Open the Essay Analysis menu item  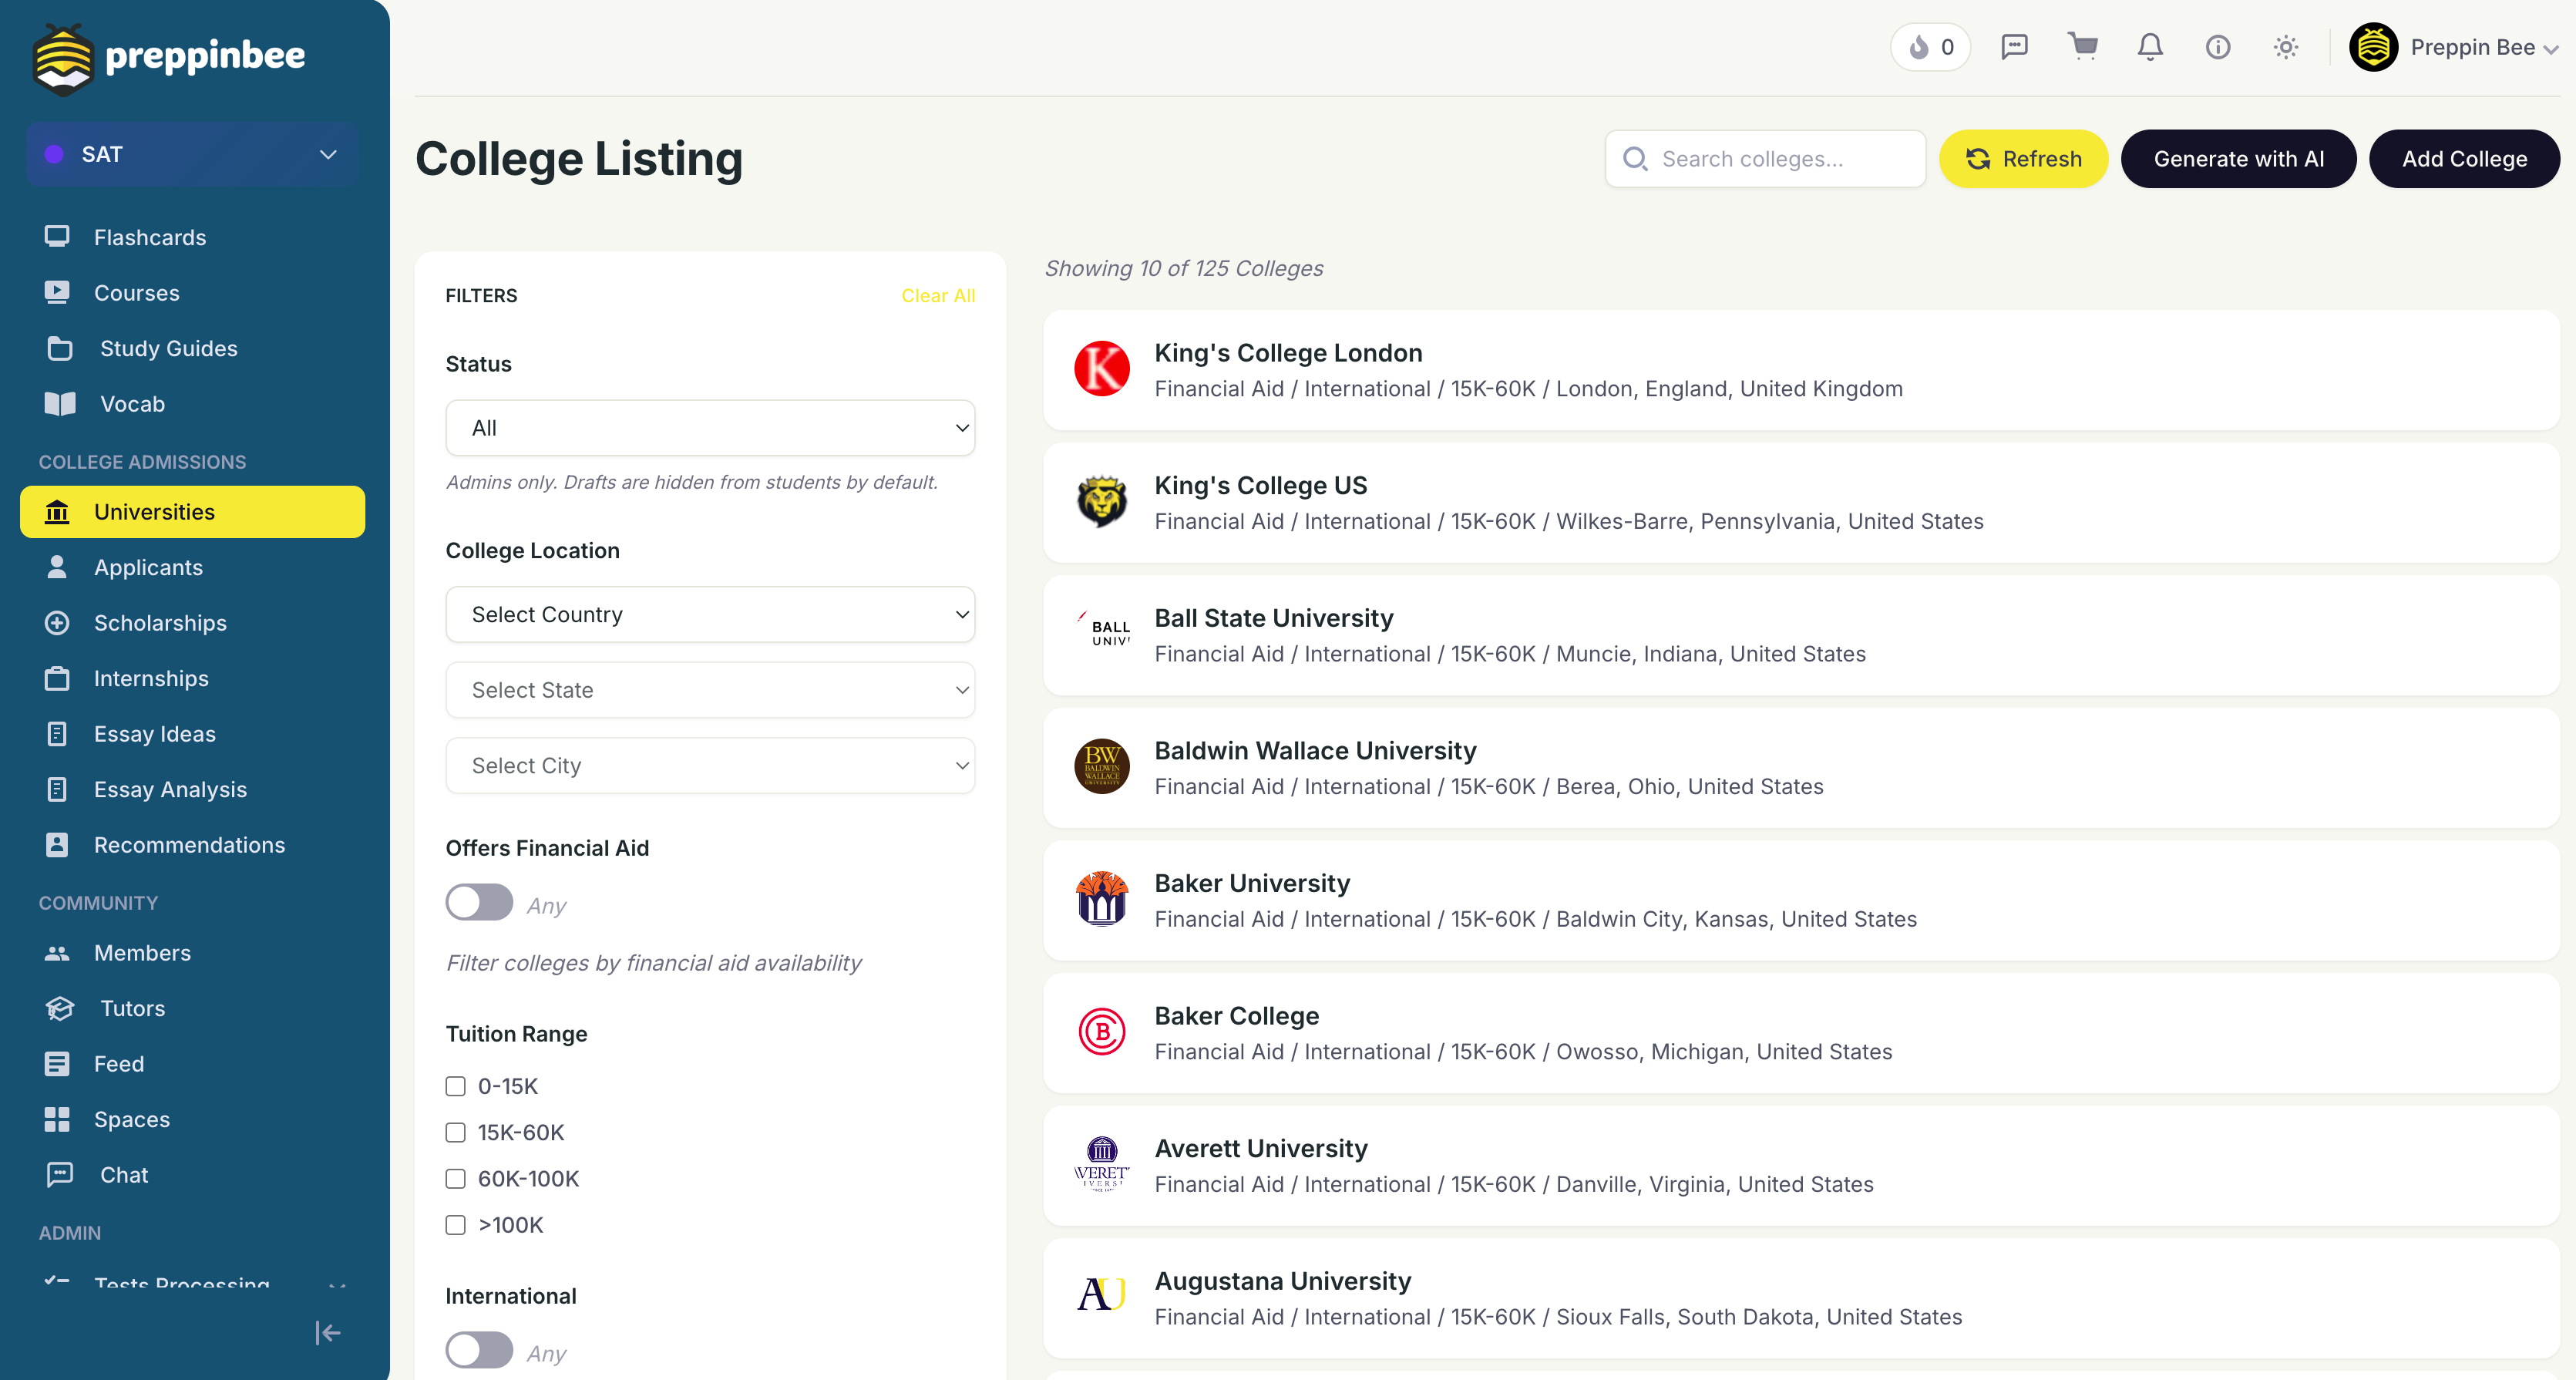192,789
